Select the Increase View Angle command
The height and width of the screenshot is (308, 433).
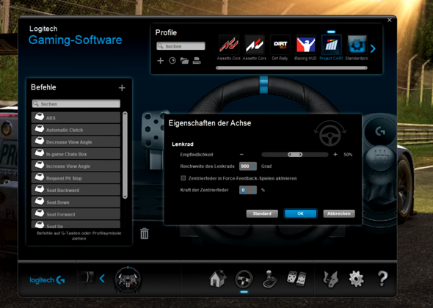(x=76, y=166)
